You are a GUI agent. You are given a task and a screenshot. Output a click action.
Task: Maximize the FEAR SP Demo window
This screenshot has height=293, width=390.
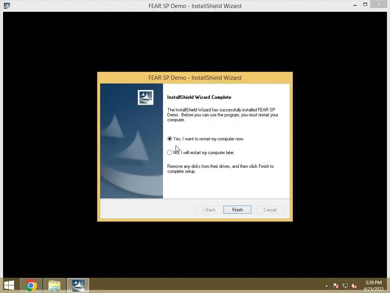[x=365, y=5]
